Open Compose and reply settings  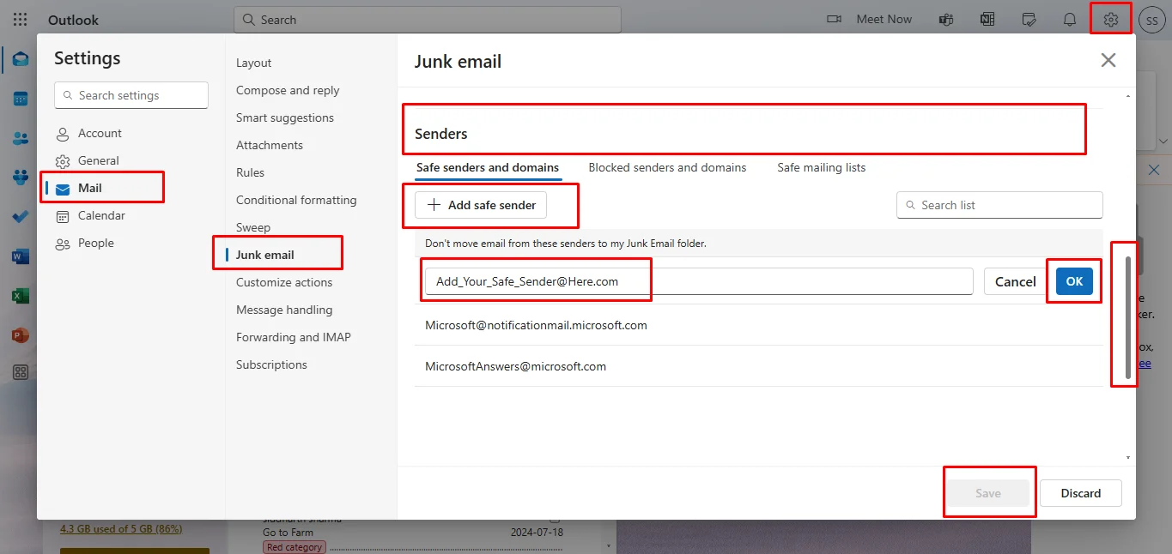pos(288,90)
